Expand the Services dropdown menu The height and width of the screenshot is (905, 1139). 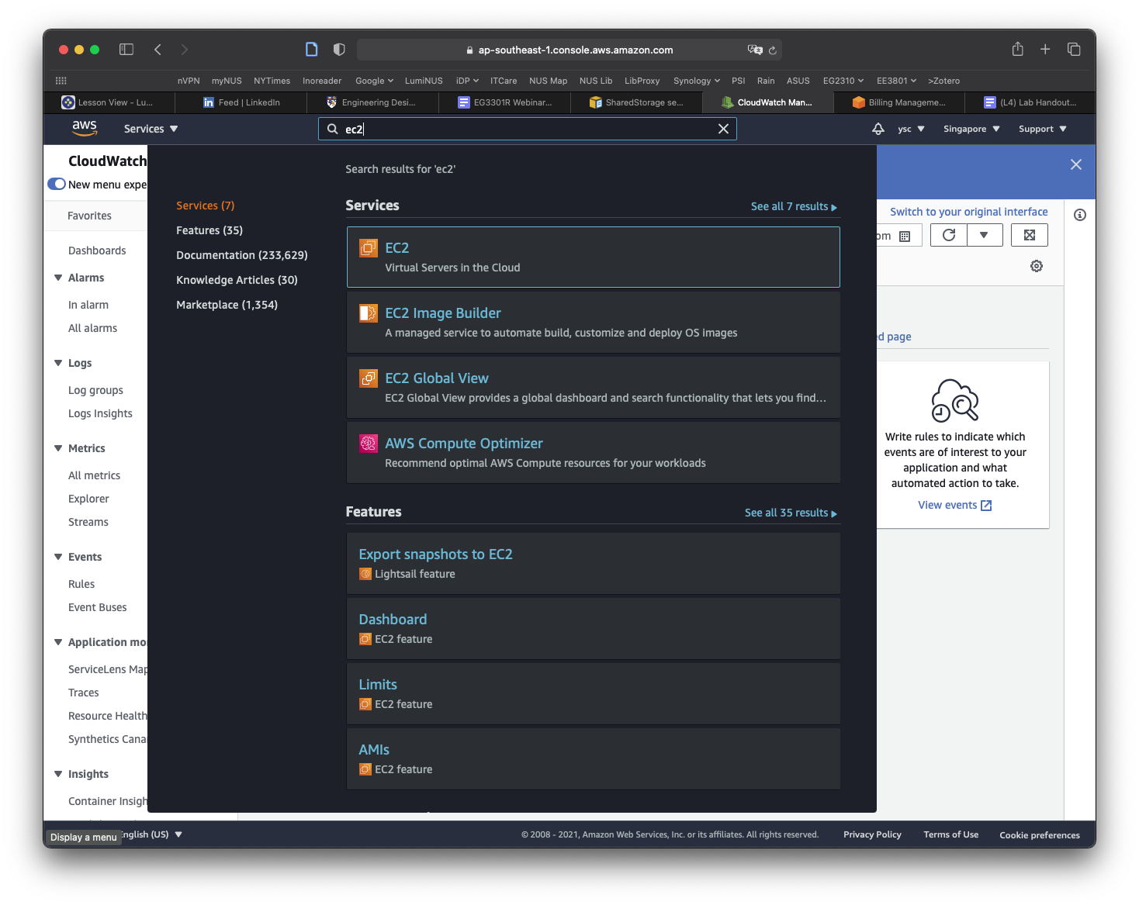pyautogui.click(x=151, y=129)
